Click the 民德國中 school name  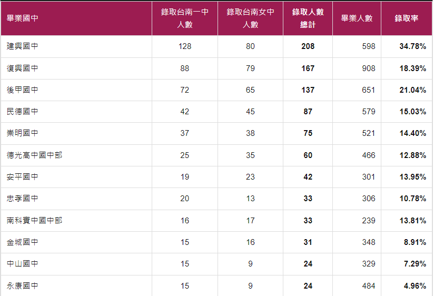tap(23, 112)
